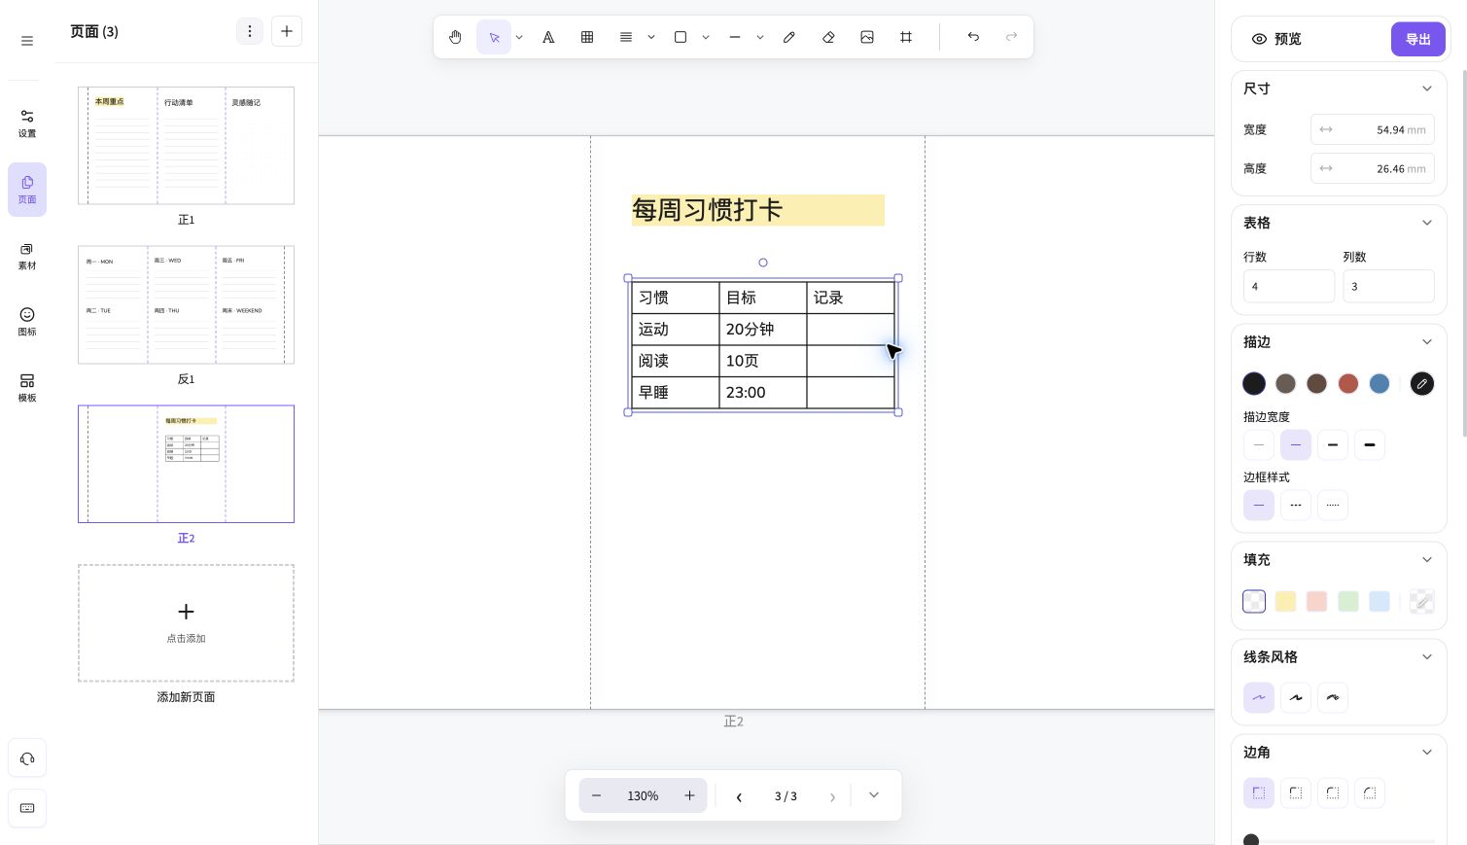Switch to 页面 pages tab
This screenshot has height=845, width=1467.
tap(27, 190)
